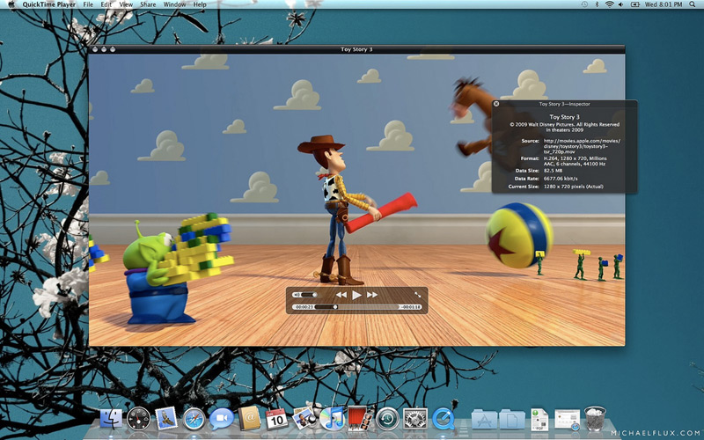Open the File menu
This screenshot has height=440, width=704.
[88, 4]
